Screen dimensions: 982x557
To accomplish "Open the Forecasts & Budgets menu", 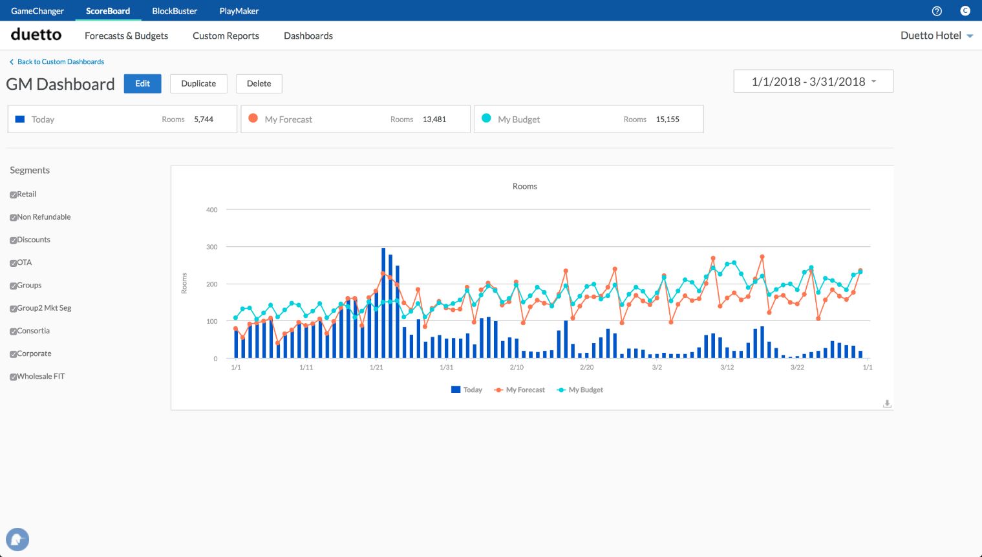I will tap(126, 36).
